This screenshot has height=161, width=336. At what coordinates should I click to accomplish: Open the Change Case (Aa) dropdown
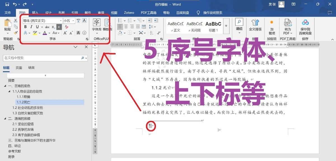(x=56, y=33)
